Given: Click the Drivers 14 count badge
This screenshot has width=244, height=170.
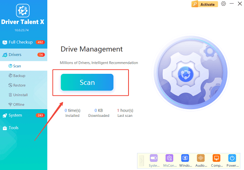Looking at the screenshot, I should tap(41, 55).
